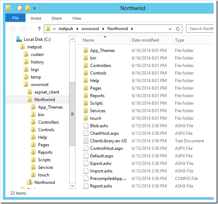218x204 pixels.
Task: Select the ChartHost.aspx file icon
Action: [86, 133]
